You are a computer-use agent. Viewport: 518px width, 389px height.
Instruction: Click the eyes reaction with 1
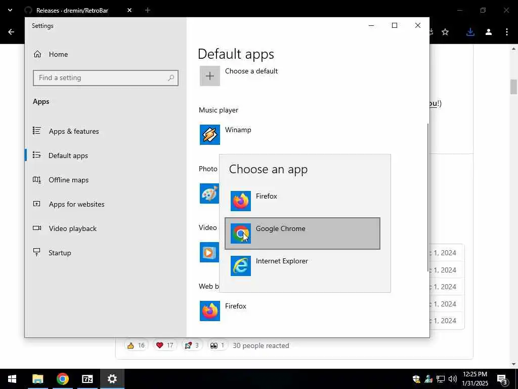218,345
